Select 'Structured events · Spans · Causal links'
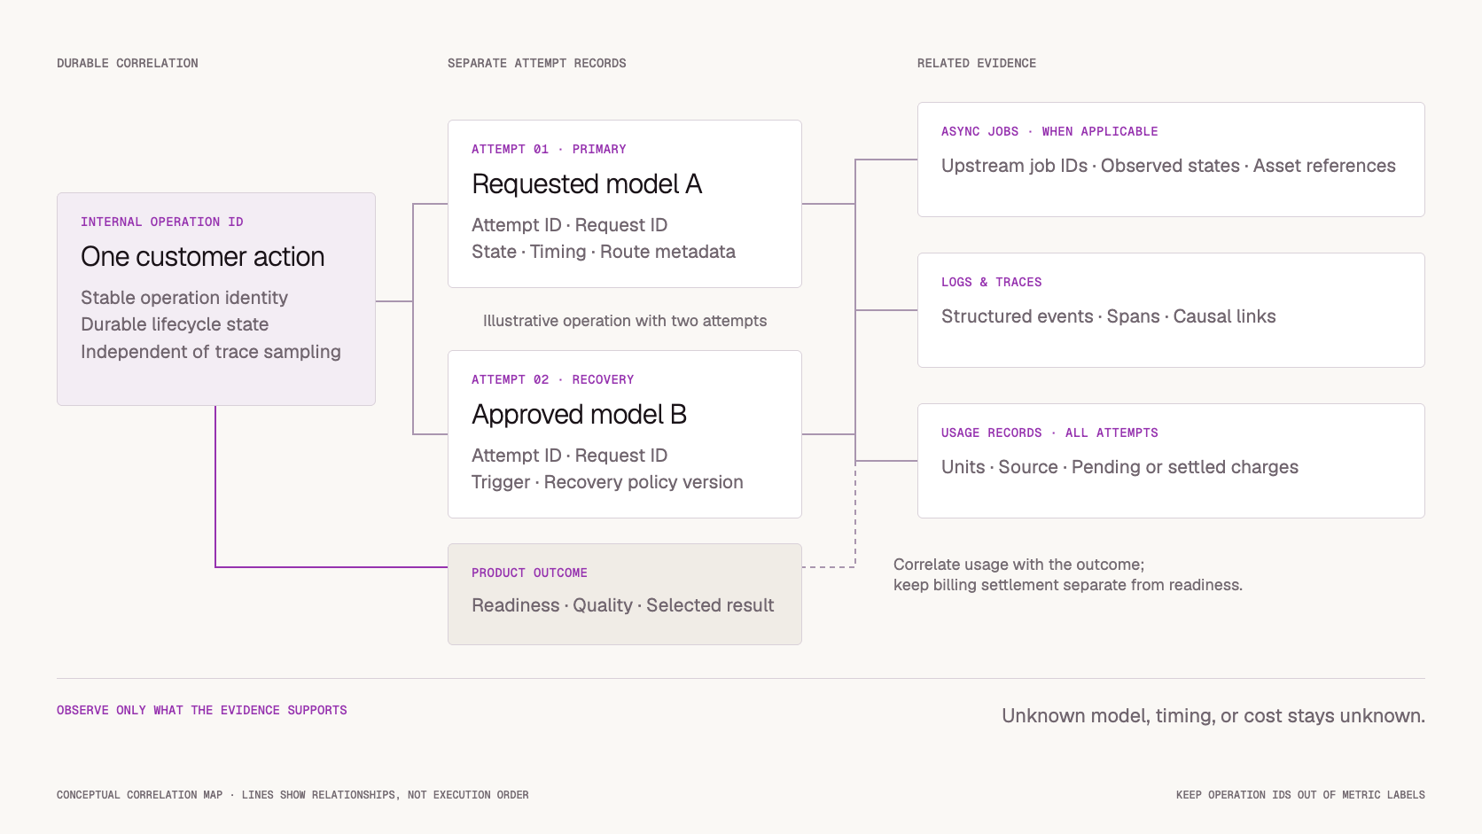The height and width of the screenshot is (834, 1482). click(x=1108, y=316)
